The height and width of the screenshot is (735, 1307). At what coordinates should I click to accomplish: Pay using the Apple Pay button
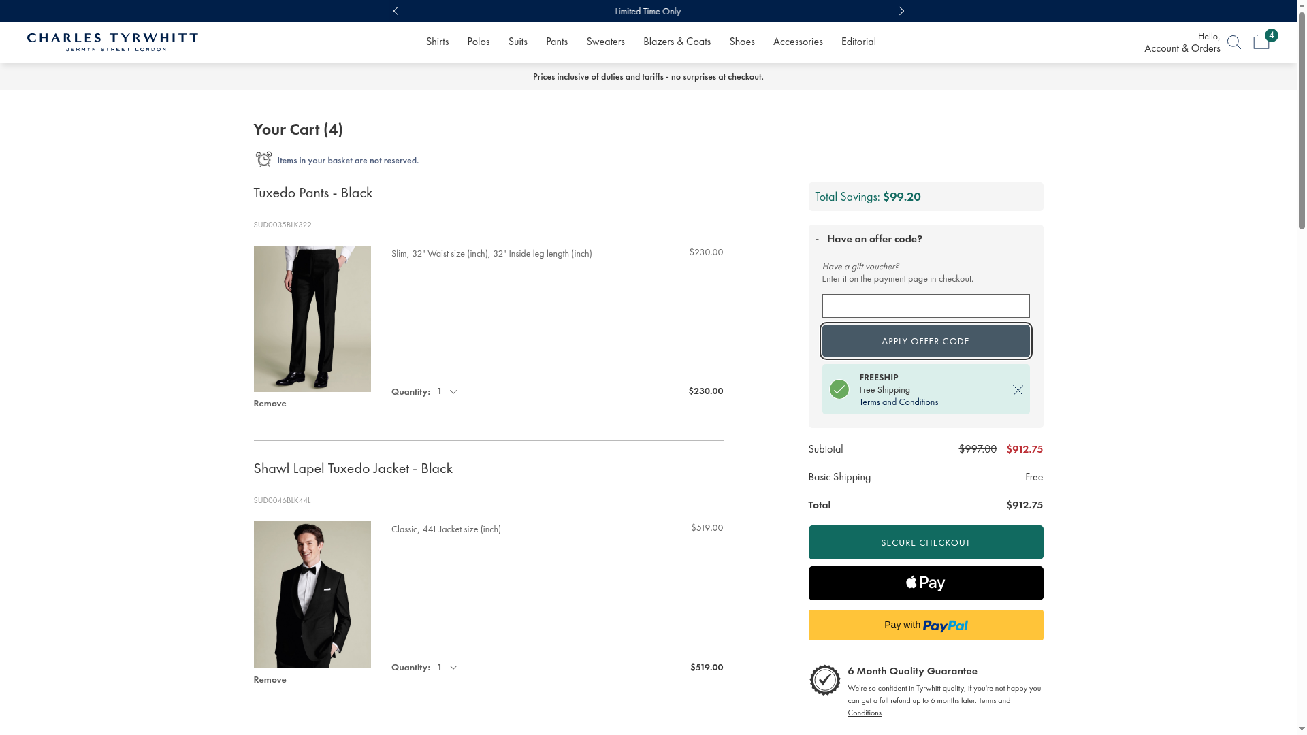point(925,583)
